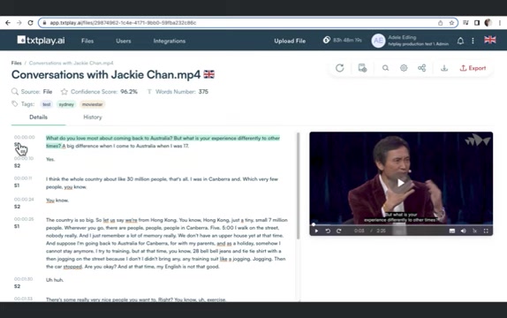This screenshot has height=318, width=507.
Task: Click Words Number value 375
Action: 203,92
